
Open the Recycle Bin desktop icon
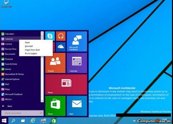7,4
